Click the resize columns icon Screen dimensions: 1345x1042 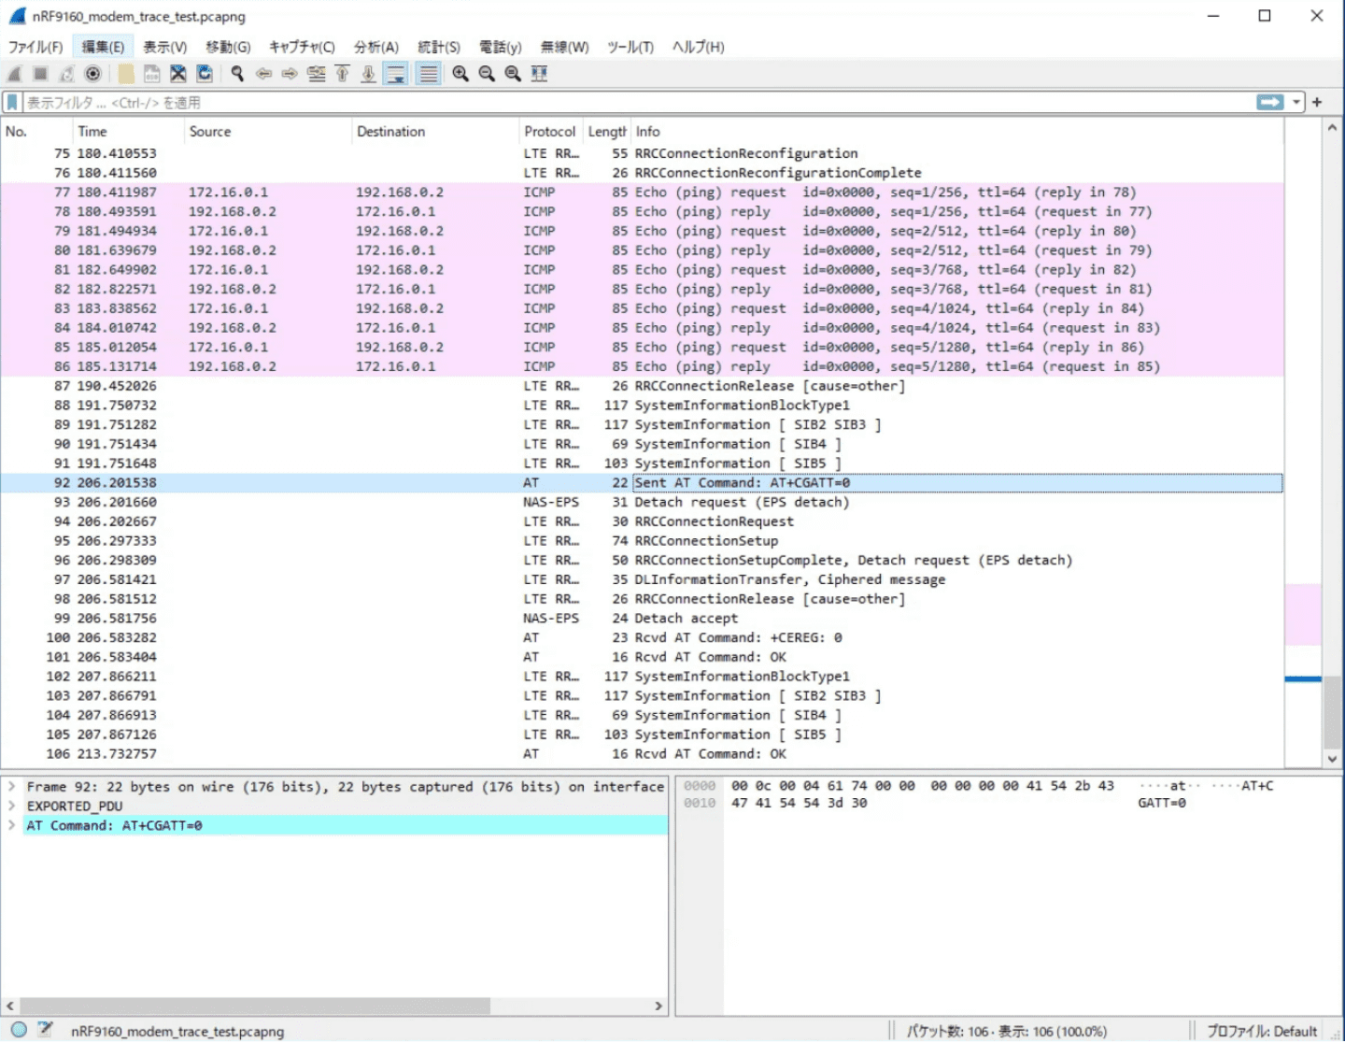tap(539, 74)
